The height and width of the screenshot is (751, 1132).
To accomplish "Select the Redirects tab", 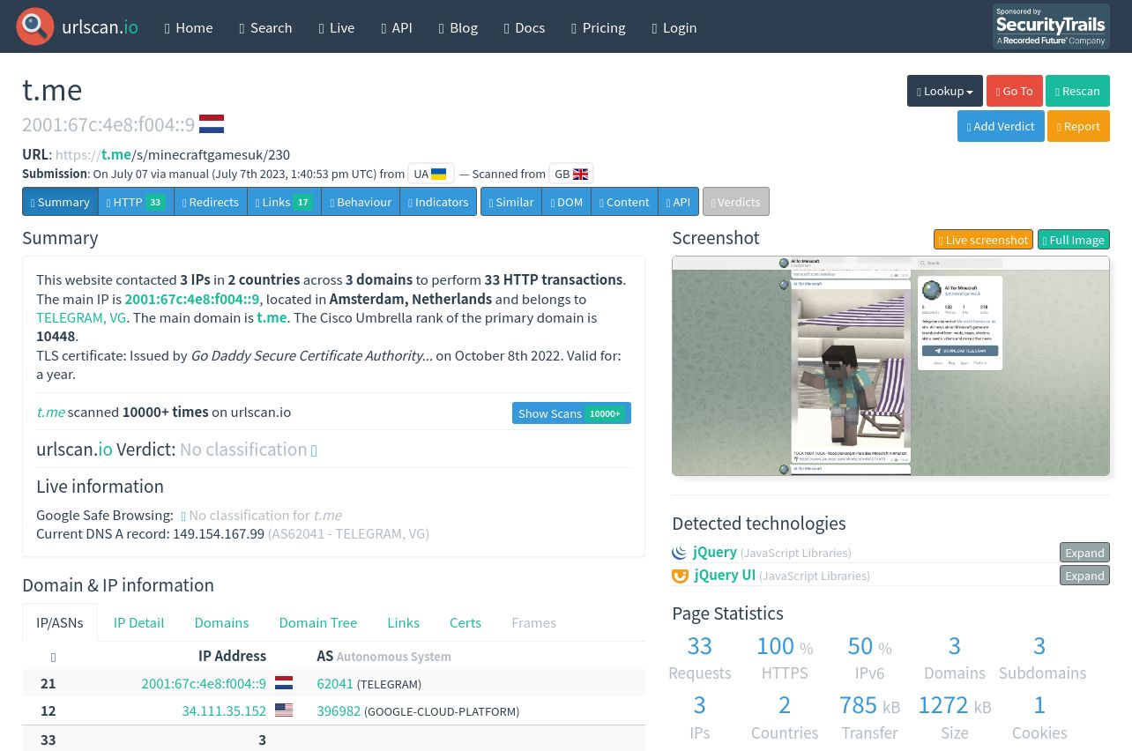I will coord(211,201).
